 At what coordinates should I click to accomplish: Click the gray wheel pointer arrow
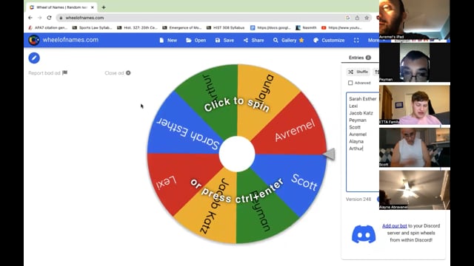tap(329, 154)
